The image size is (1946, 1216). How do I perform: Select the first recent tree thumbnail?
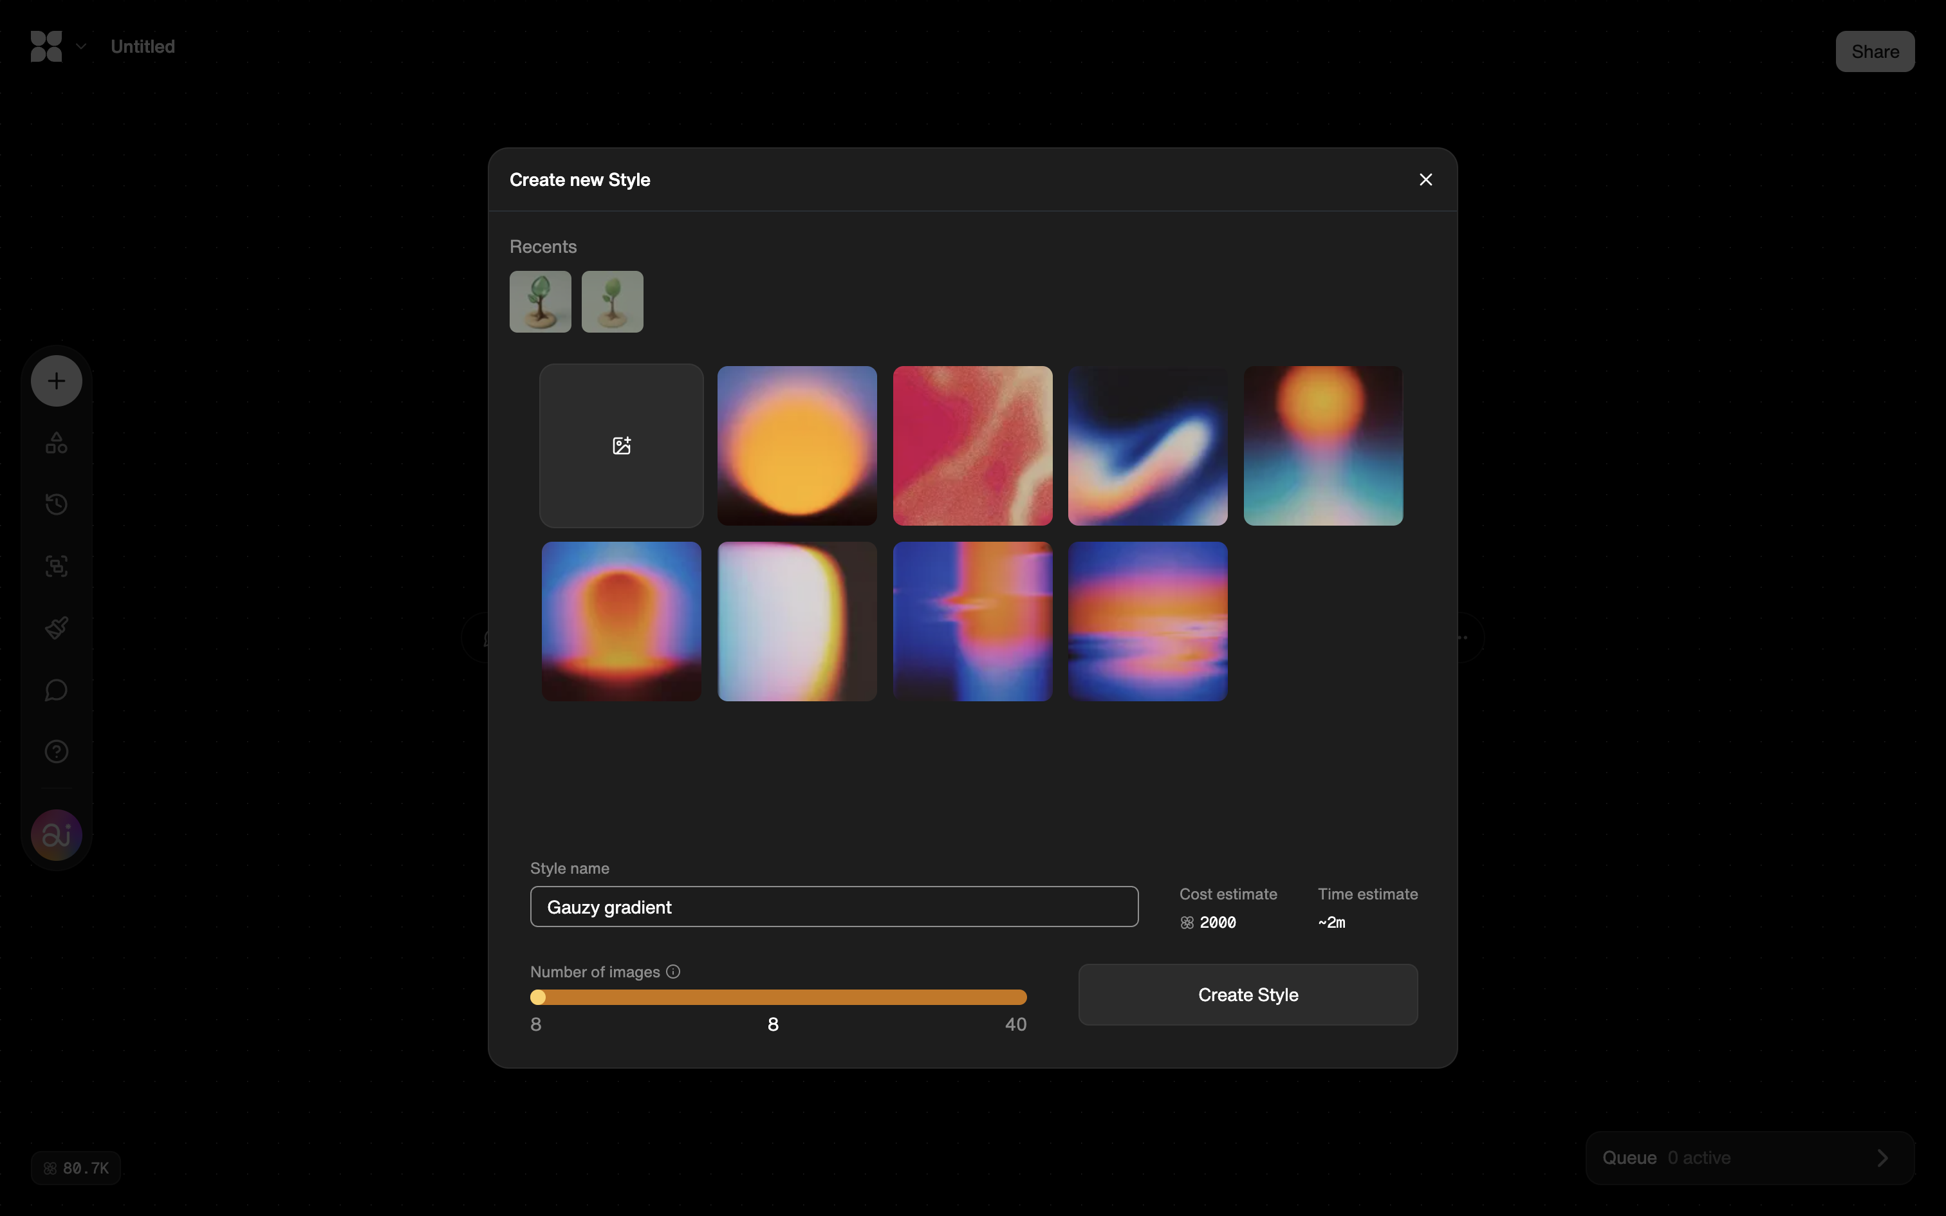point(541,302)
